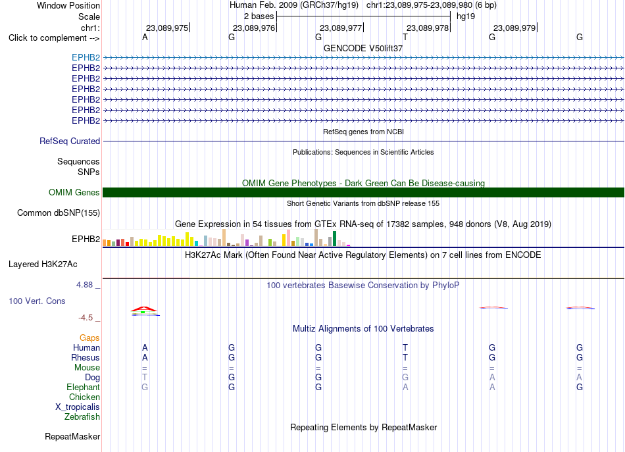Open 'Short Genetic Variants from dbSNP release 155'
This screenshot has width=625, height=452.
click(x=363, y=203)
